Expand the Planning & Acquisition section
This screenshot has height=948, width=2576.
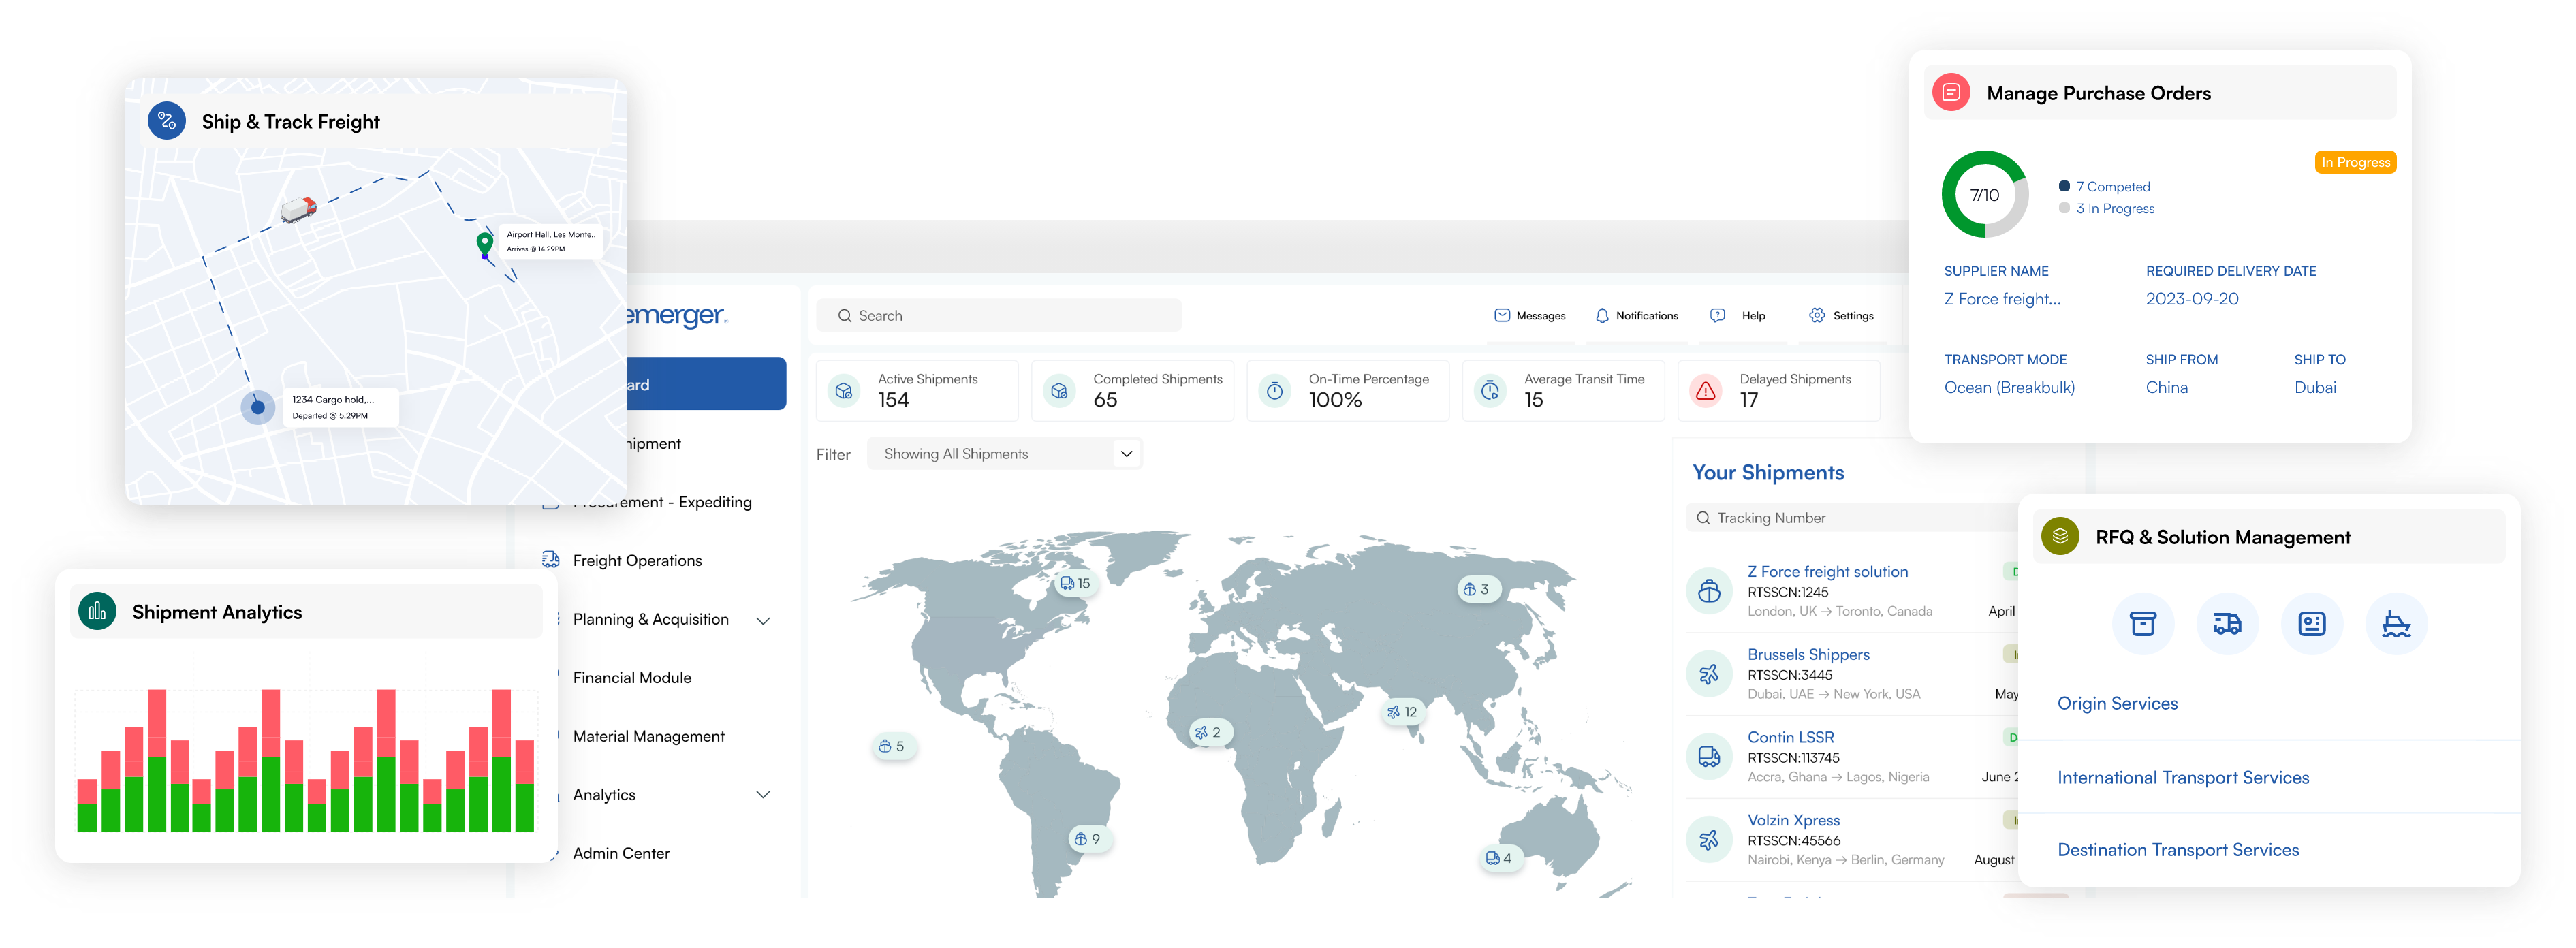coord(650,619)
